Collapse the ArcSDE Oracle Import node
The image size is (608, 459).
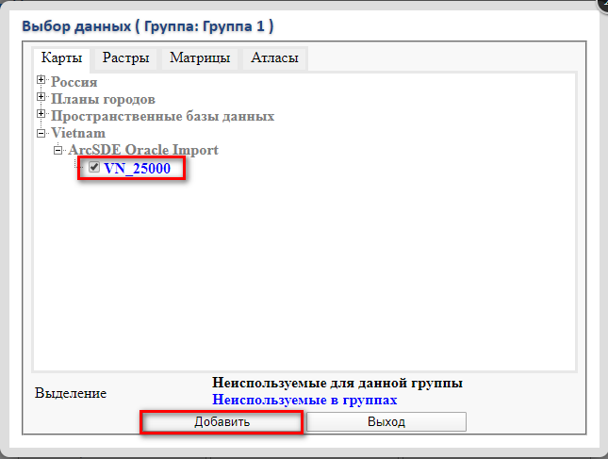coord(58,150)
